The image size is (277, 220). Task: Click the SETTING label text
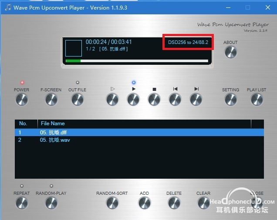pyautogui.click(x=230, y=90)
